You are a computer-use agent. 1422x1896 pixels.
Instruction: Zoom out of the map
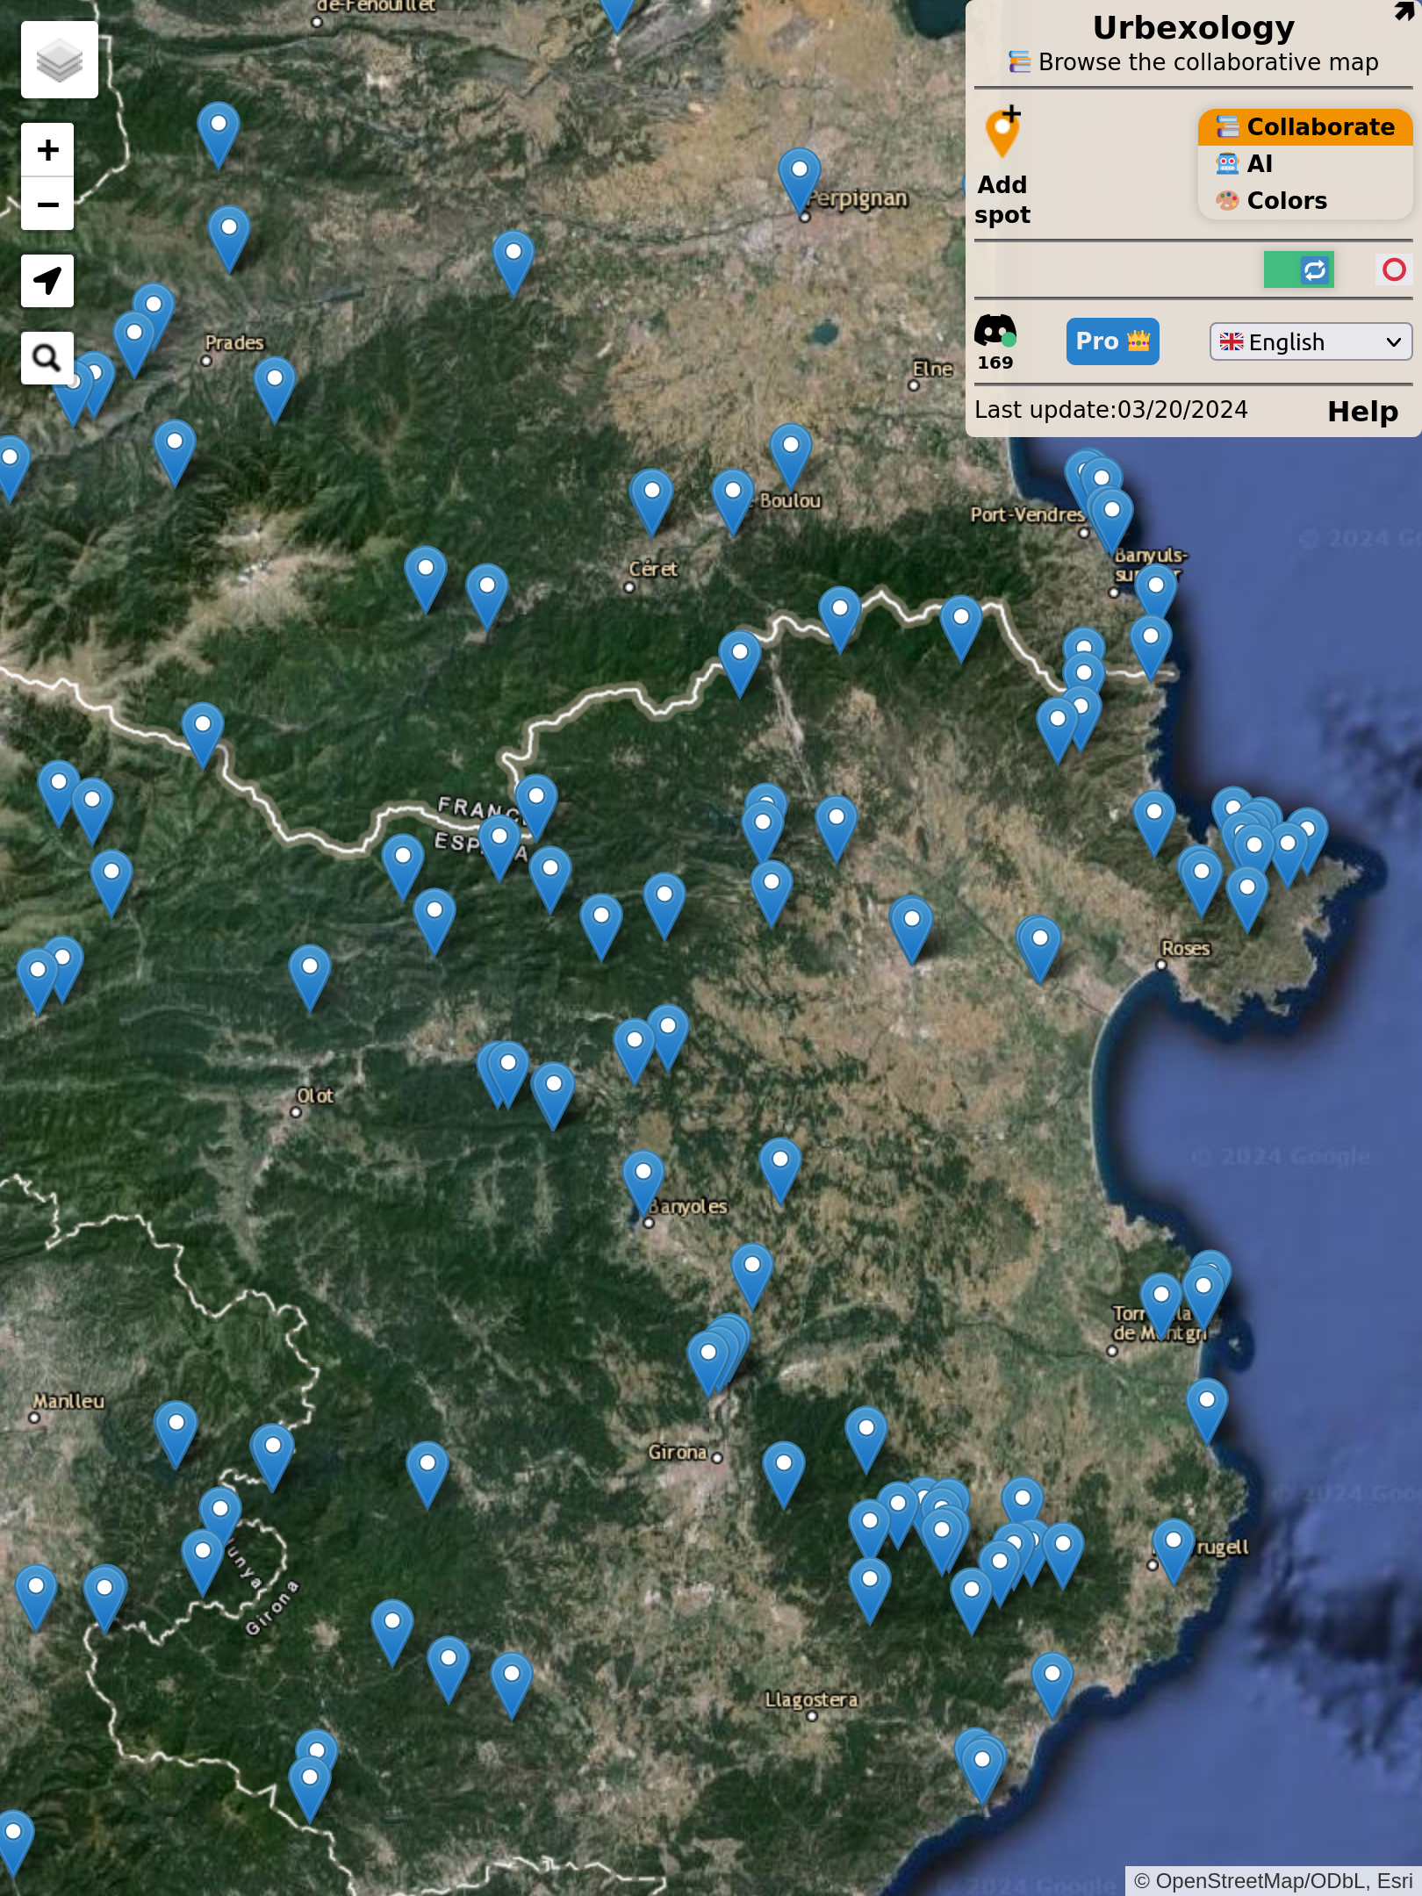point(47,205)
